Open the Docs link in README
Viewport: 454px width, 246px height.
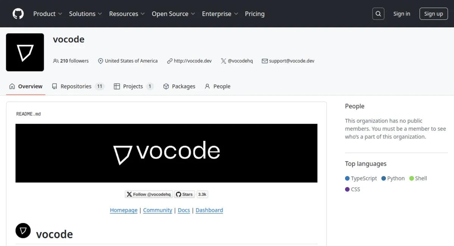tap(184, 210)
